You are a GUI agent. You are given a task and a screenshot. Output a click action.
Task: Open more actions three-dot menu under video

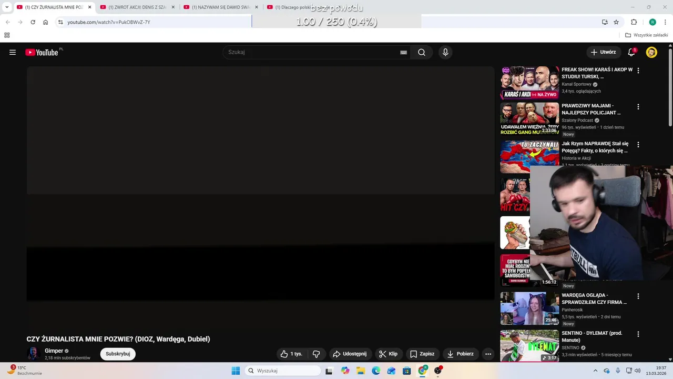[x=488, y=354]
